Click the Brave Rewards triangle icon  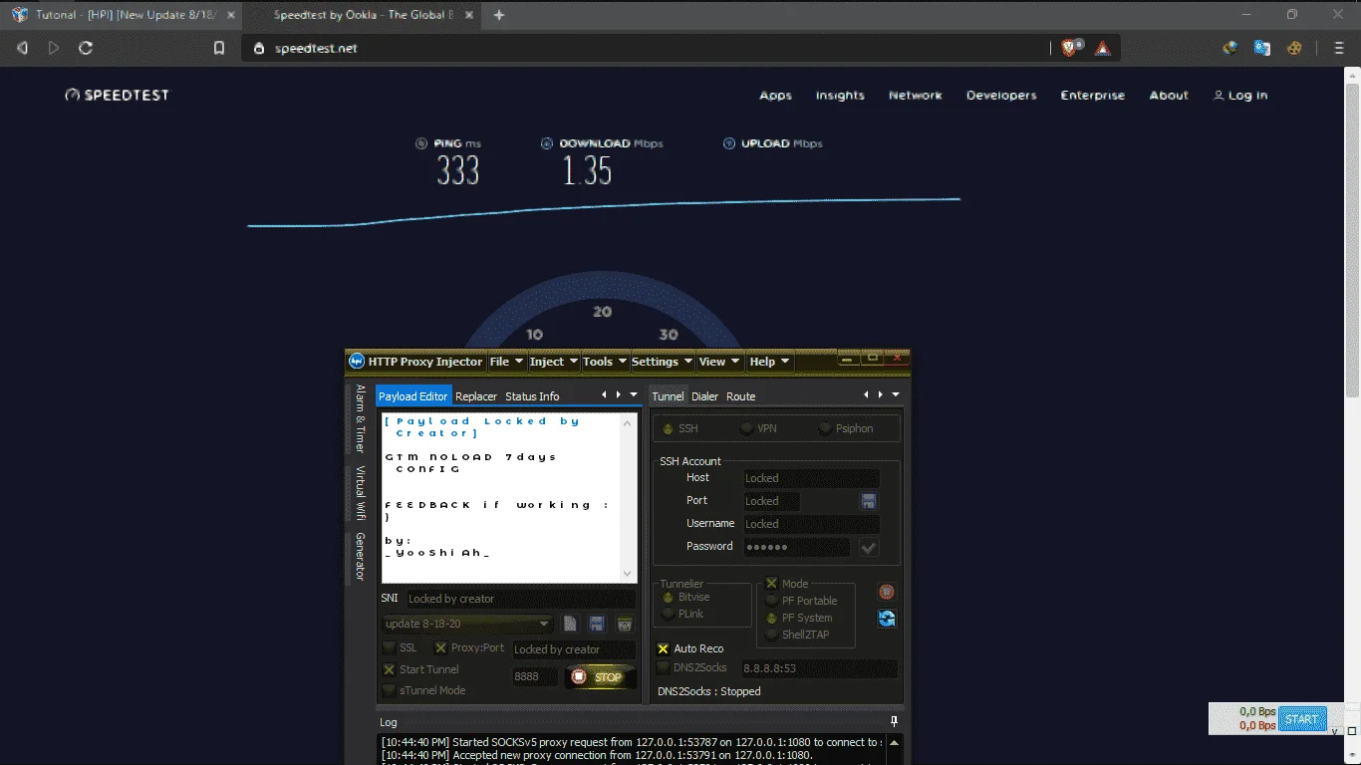(x=1102, y=48)
